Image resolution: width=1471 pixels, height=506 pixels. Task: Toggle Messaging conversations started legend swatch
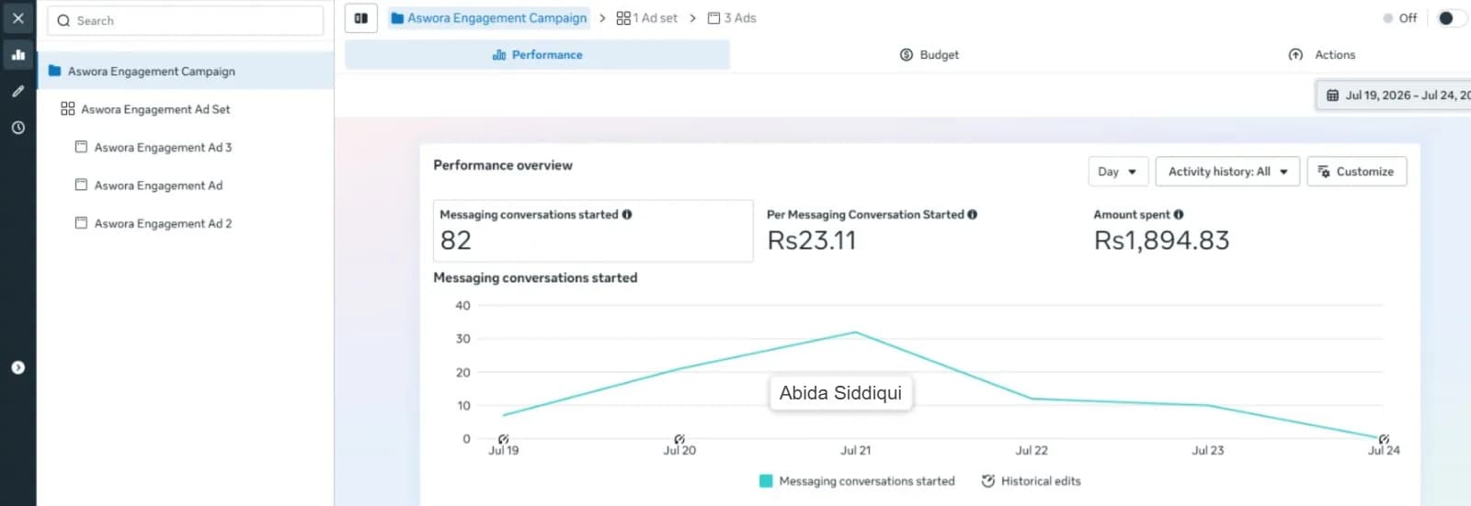[x=766, y=481]
